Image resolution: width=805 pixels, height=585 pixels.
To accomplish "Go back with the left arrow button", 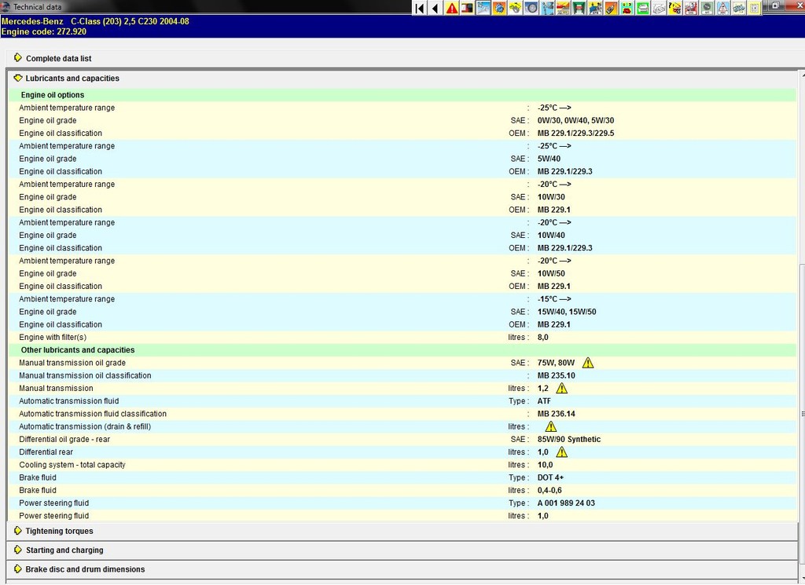I will pyautogui.click(x=436, y=8).
